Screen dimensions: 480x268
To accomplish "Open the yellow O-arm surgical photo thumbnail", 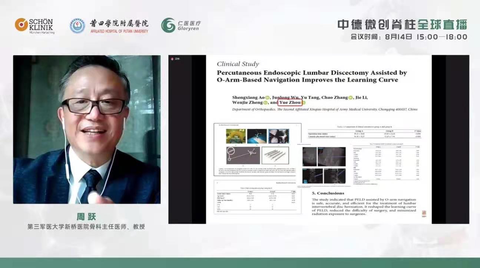I will coord(236,136).
